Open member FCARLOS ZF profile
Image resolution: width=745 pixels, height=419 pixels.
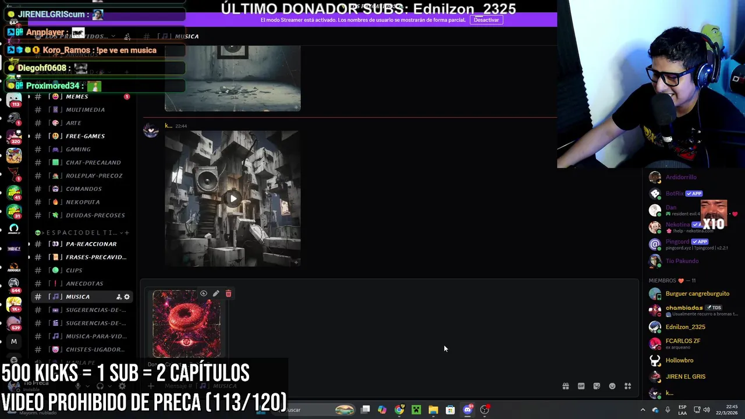pyautogui.click(x=693, y=343)
